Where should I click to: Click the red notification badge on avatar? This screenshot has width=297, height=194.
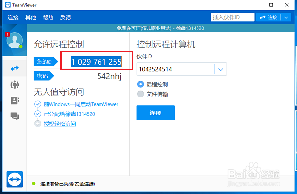click(7, 34)
